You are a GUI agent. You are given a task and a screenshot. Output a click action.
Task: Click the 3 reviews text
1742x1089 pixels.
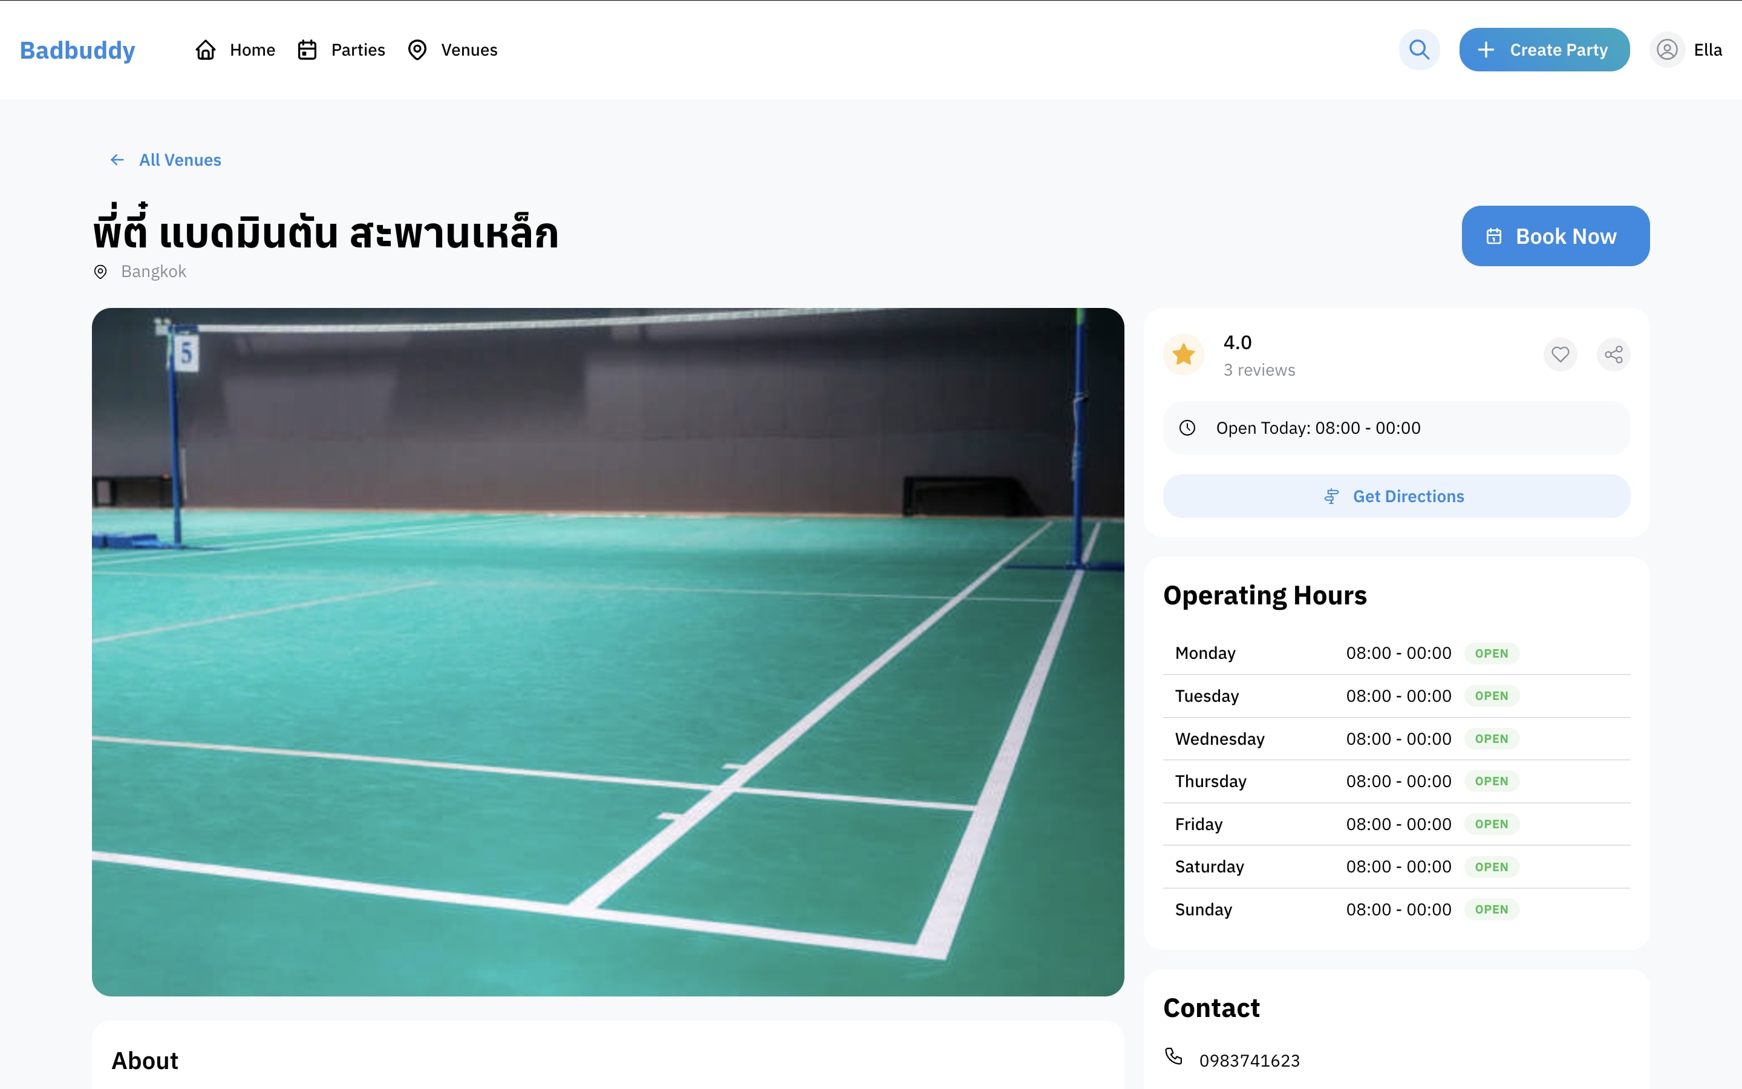(1259, 370)
